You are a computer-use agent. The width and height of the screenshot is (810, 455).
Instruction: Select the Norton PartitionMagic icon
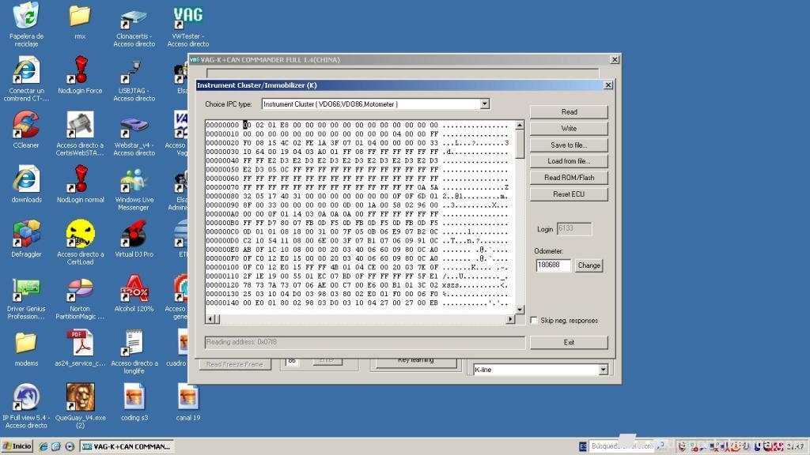click(80, 289)
